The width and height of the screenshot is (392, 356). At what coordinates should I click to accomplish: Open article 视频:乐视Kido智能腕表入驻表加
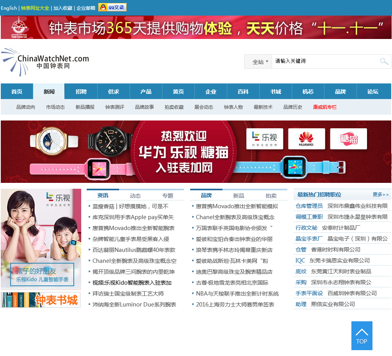pyautogui.click(x=132, y=283)
